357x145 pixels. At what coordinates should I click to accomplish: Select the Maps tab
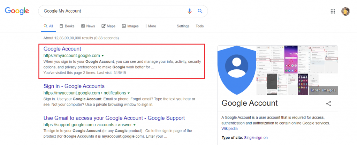pos(108,26)
